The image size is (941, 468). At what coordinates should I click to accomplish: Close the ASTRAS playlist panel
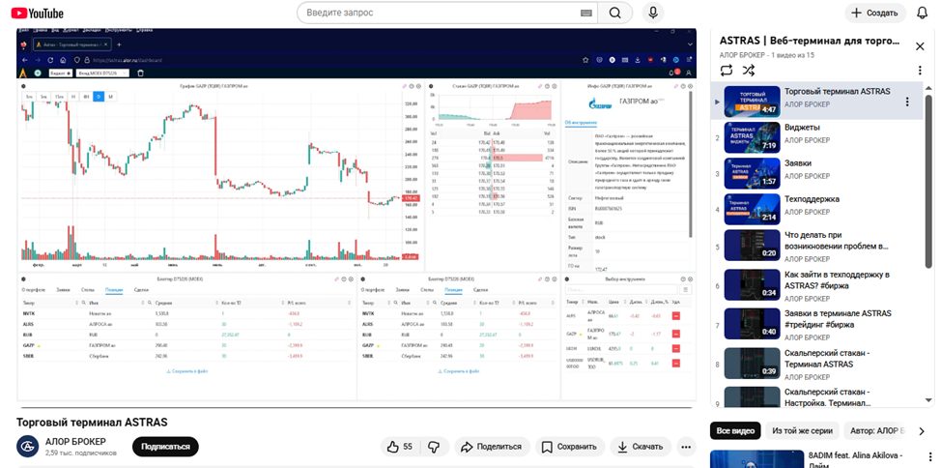[x=919, y=45]
